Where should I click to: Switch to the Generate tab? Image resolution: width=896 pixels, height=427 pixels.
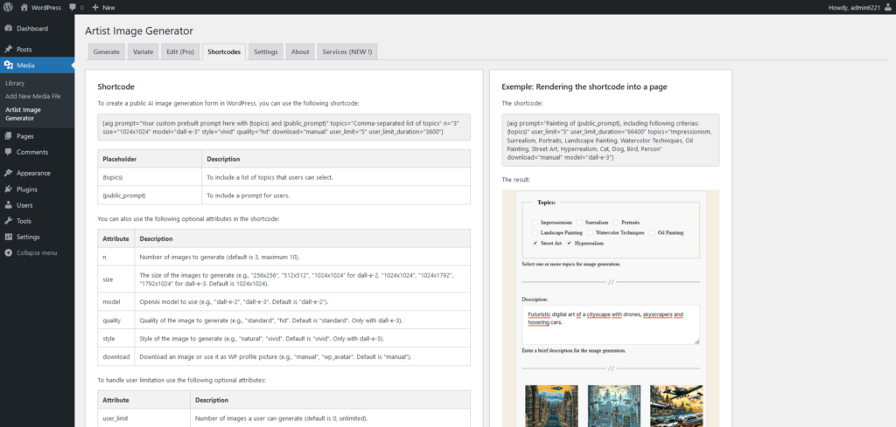tap(106, 52)
